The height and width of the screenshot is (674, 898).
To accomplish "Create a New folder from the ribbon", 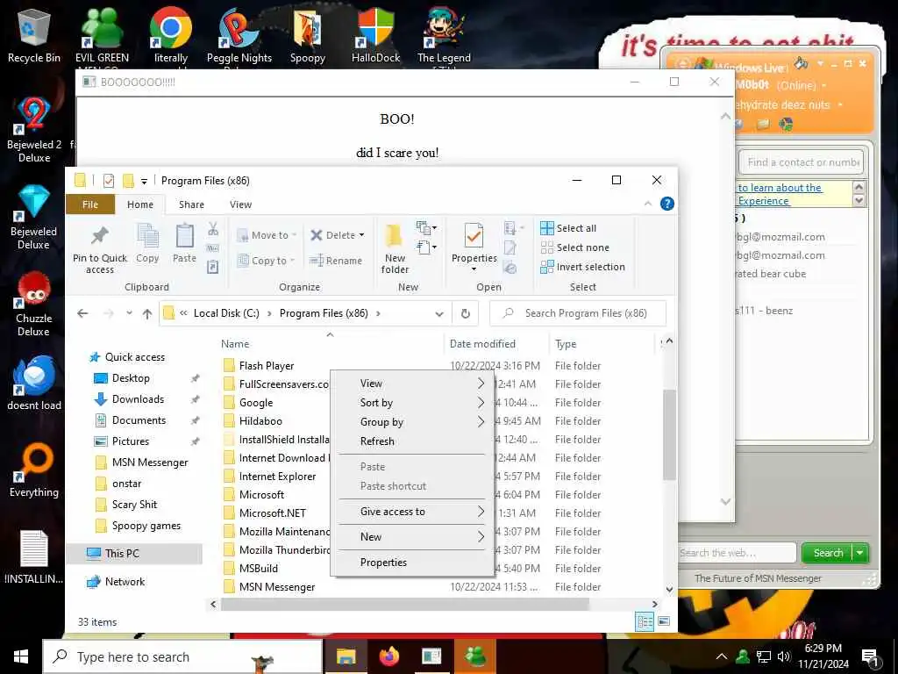I will 395,248.
